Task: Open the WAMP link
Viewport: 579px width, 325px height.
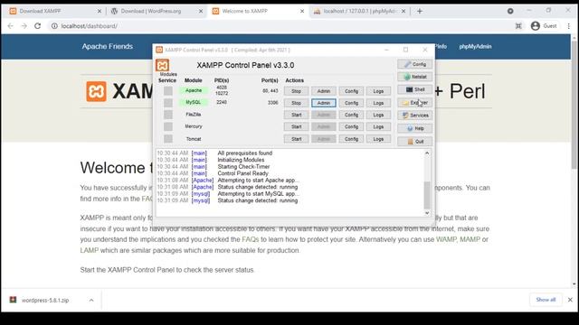Action: (446, 239)
